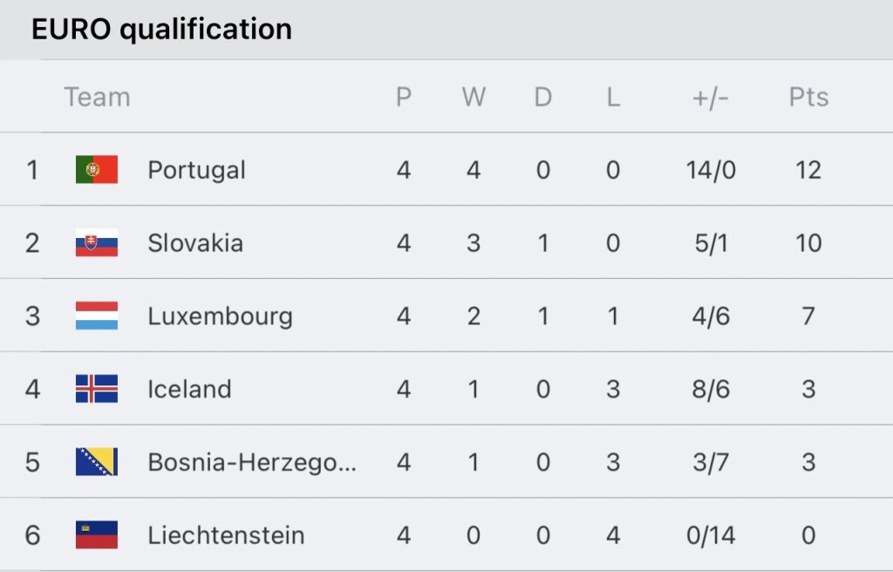Select the Luxembourg team name

(220, 317)
